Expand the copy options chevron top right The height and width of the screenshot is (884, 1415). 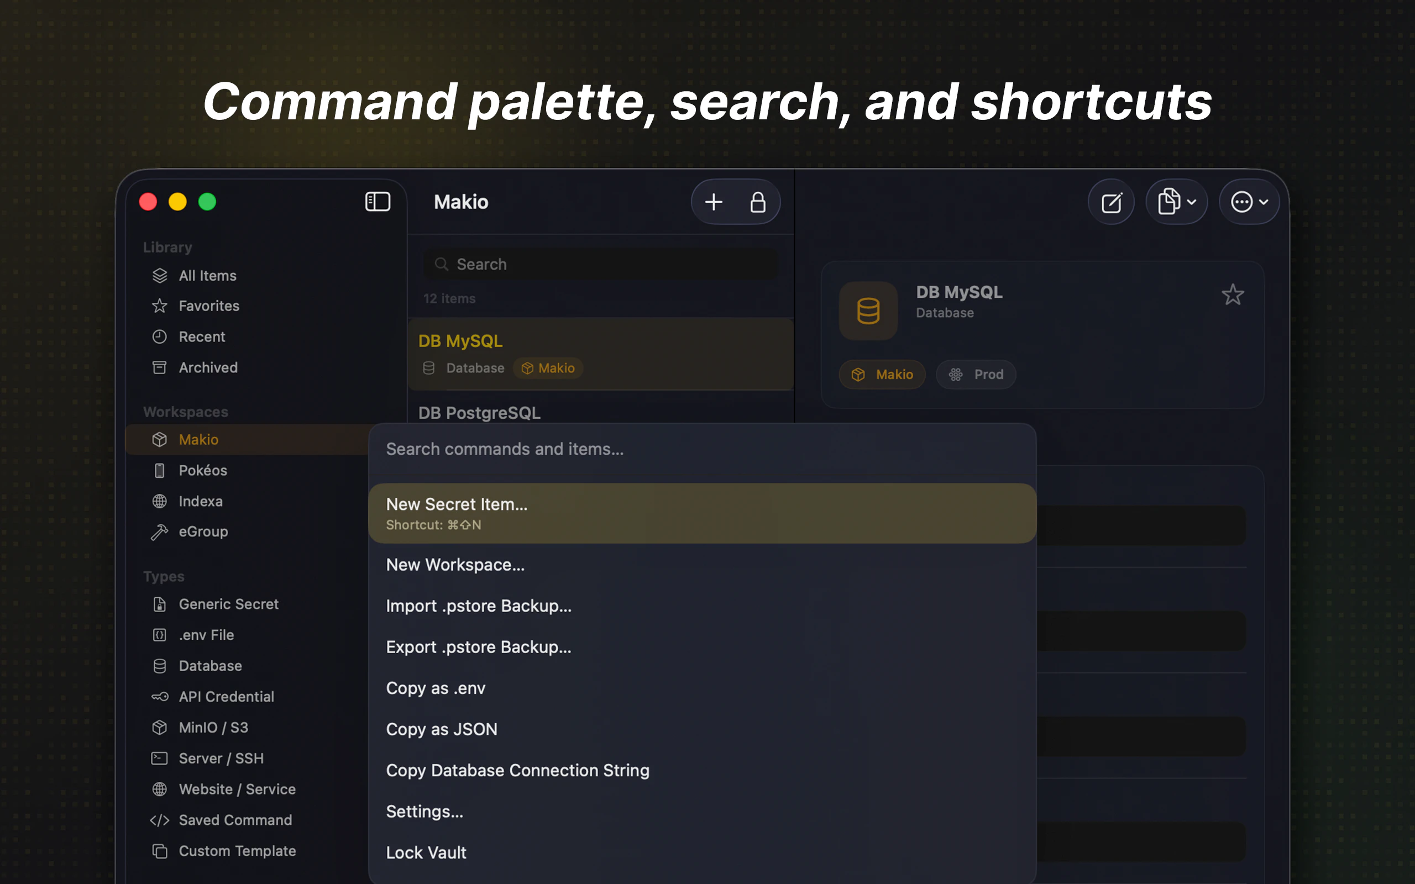click(1192, 202)
